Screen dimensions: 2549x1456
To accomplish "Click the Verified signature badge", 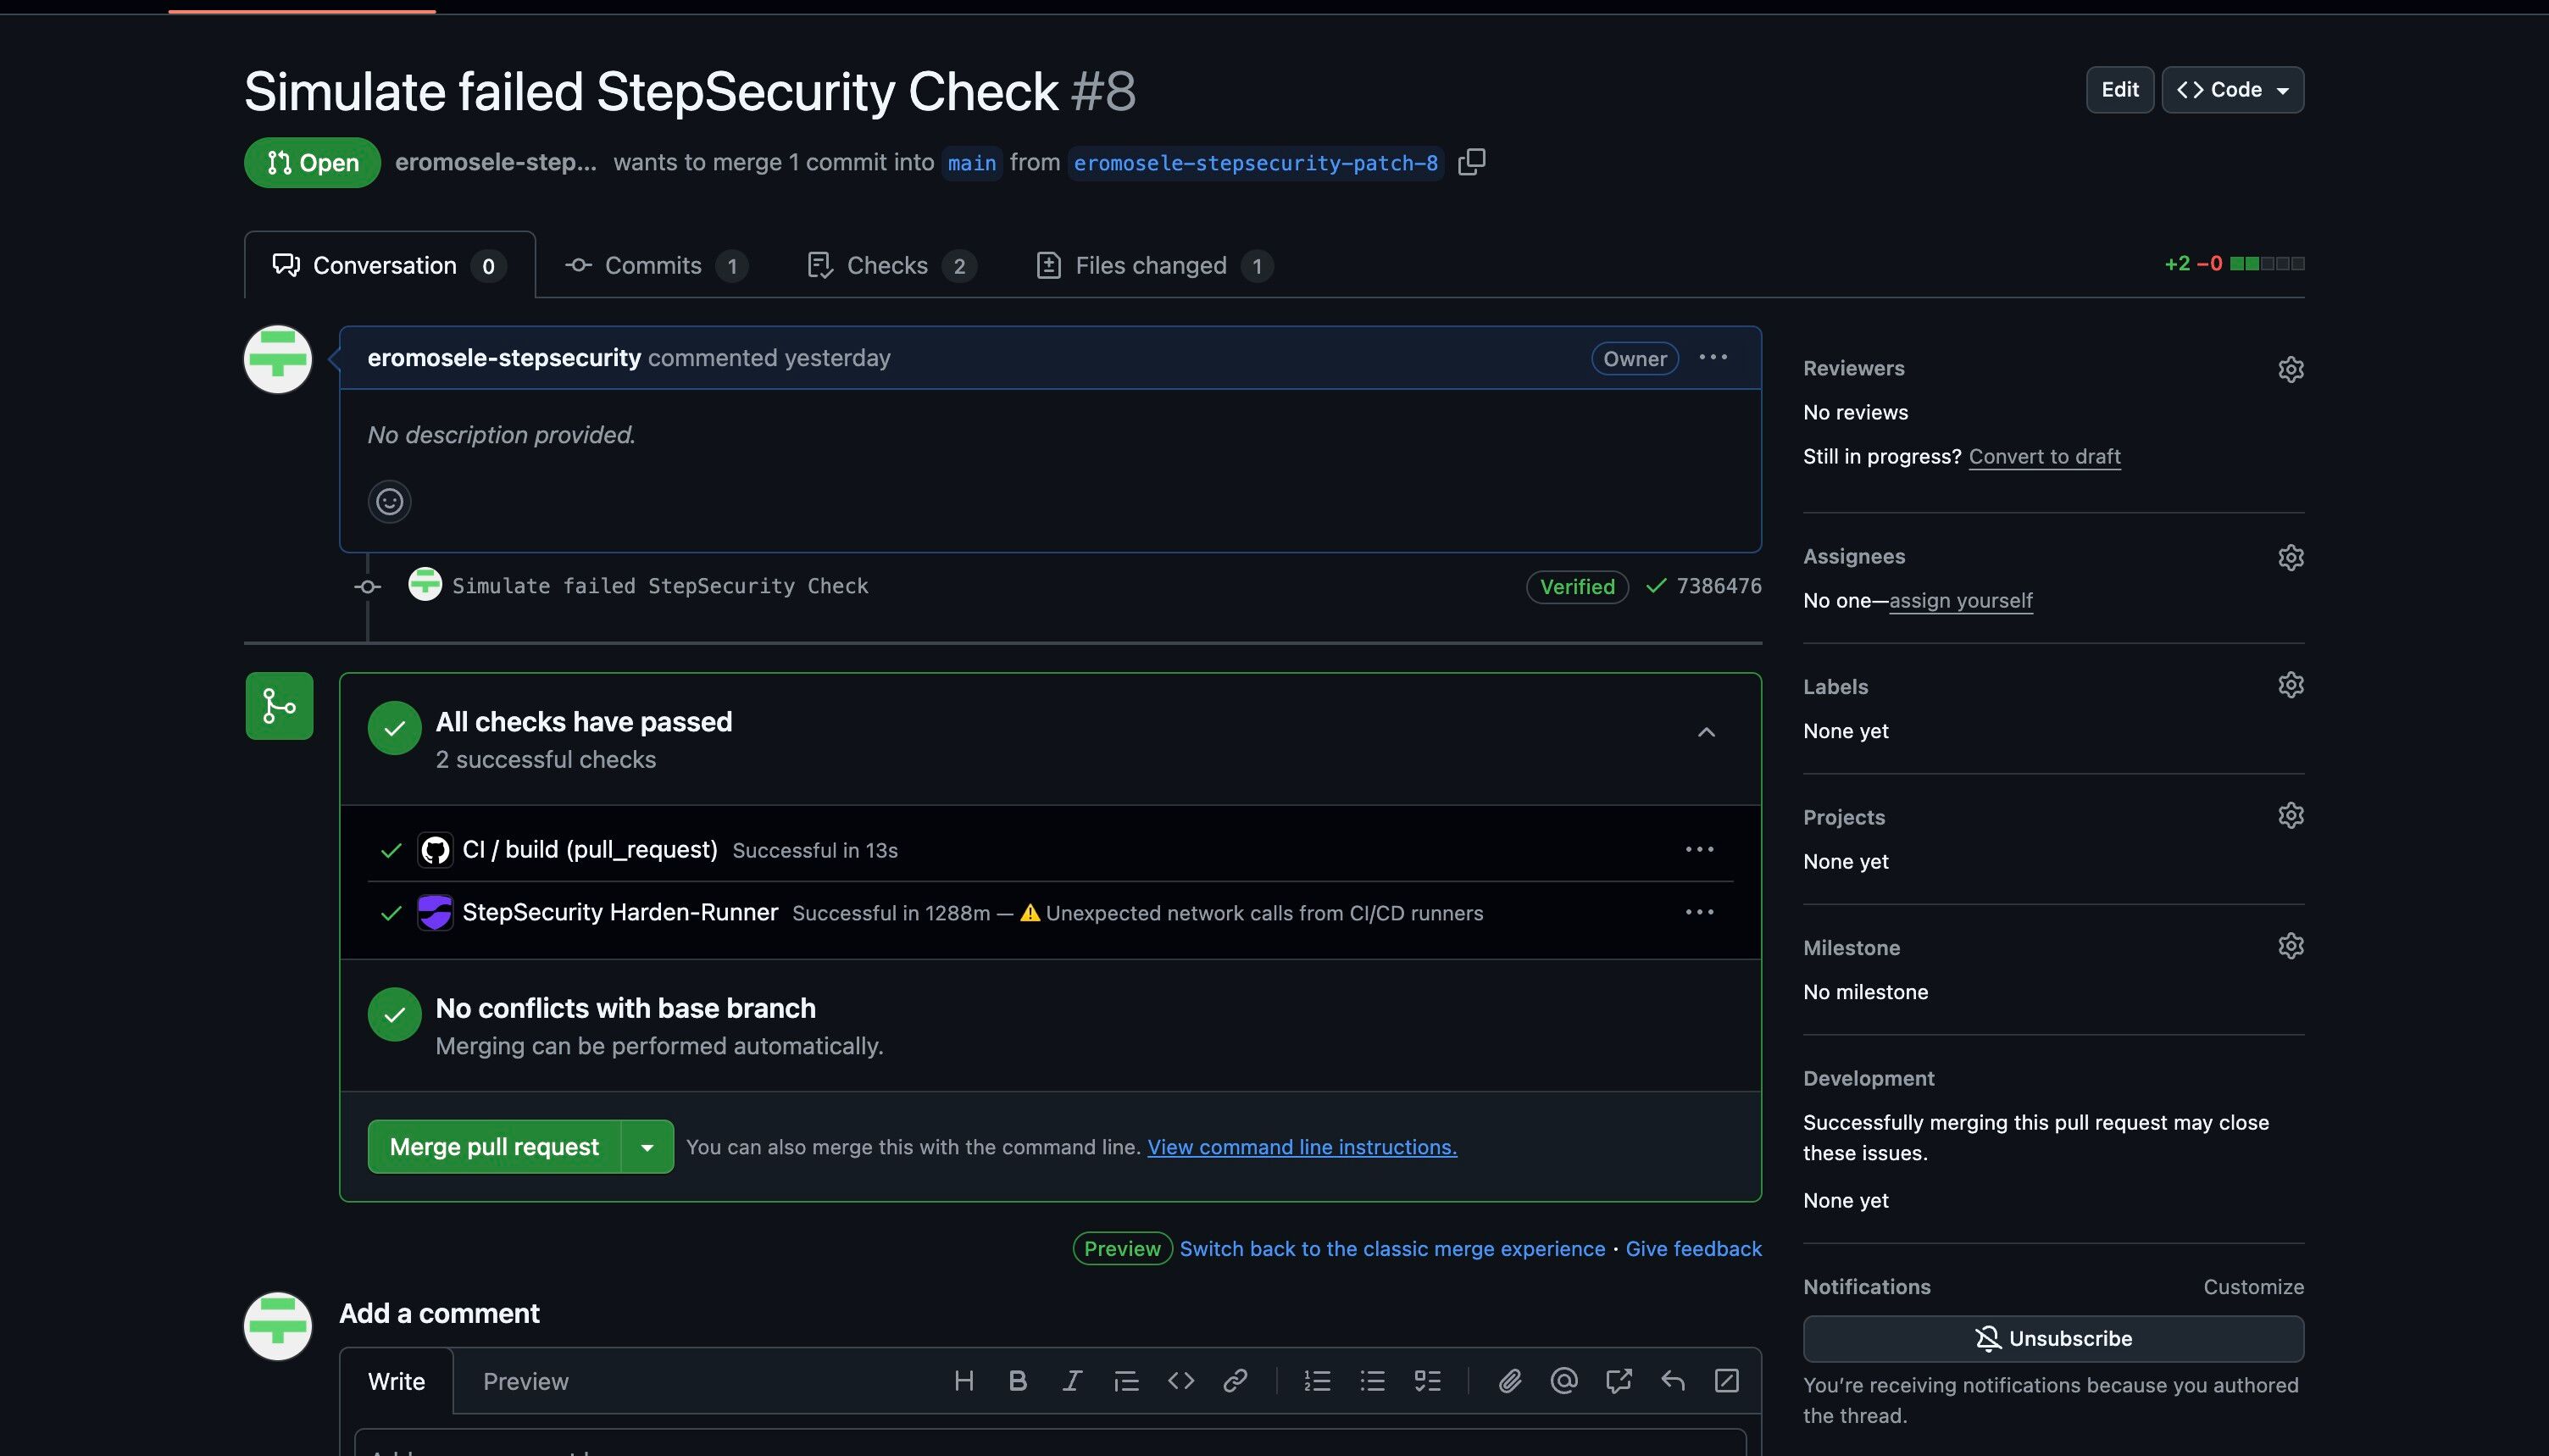I will point(1576,587).
